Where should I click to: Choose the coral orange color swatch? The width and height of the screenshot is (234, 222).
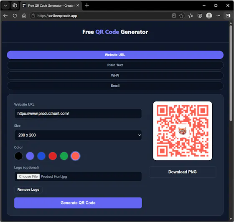pos(75,156)
